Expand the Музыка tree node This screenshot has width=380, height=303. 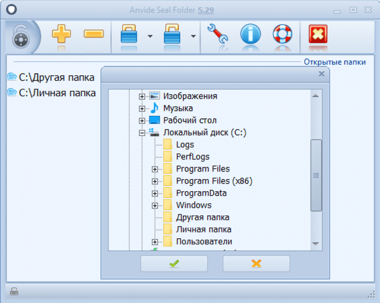pos(142,109)
